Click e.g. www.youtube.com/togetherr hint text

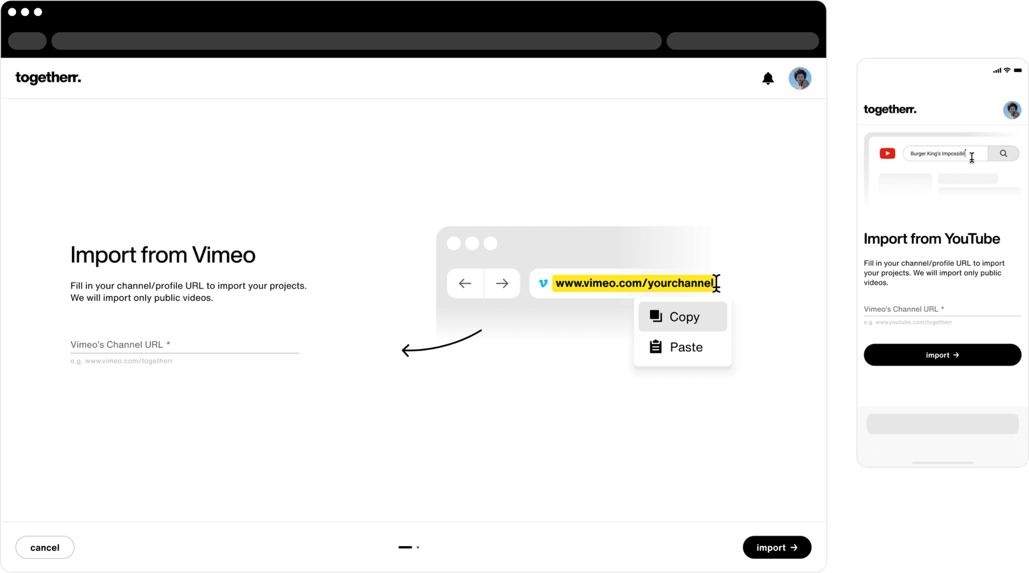(x=908, y=322)
